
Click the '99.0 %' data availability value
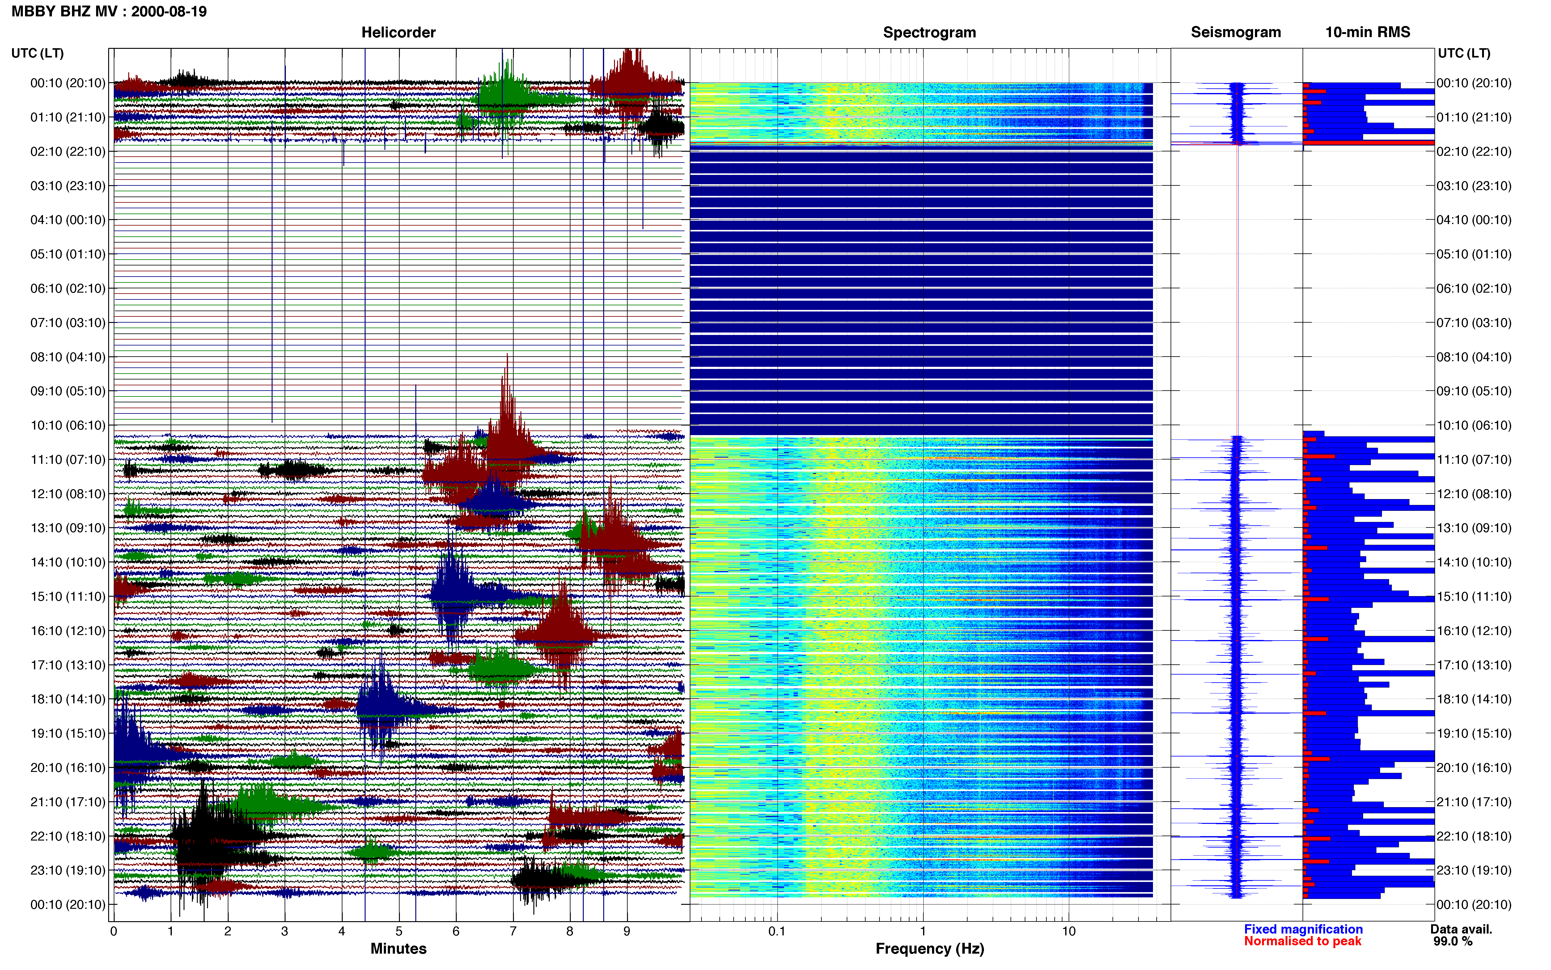[x=1453, y=941]
